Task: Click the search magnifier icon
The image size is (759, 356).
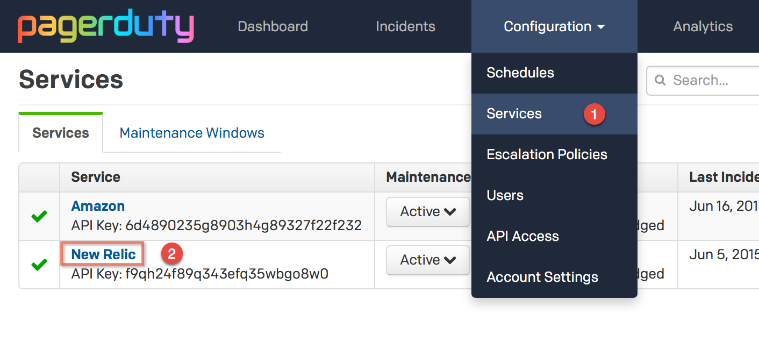Action: pos(660,81)
